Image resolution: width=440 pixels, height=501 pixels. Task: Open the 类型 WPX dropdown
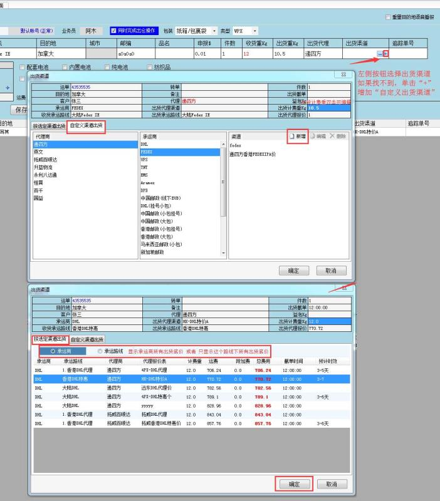255,30
